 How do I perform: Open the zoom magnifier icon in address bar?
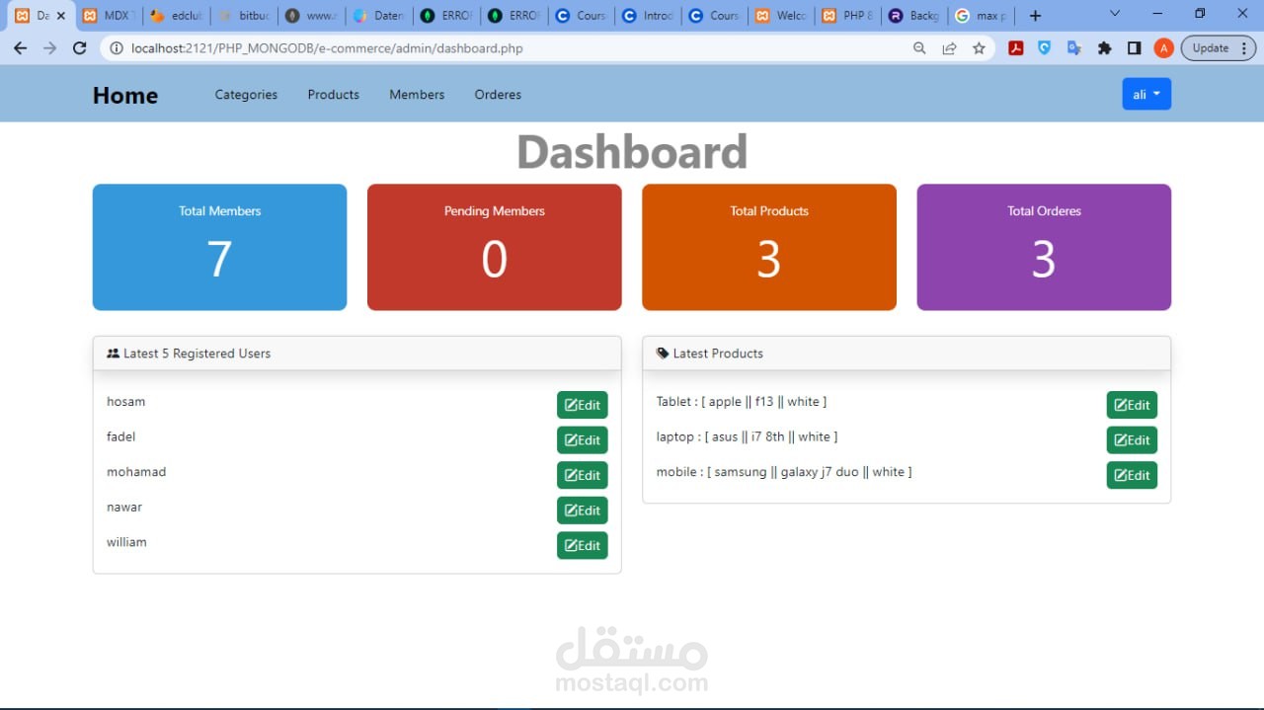pyautogui.click(x=919, y=47)
